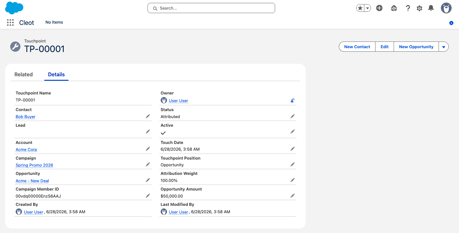Edit the Active field pencil icon
Viewport: 459px width, 233px height.
pyautogui.click(x=293, y=132)
